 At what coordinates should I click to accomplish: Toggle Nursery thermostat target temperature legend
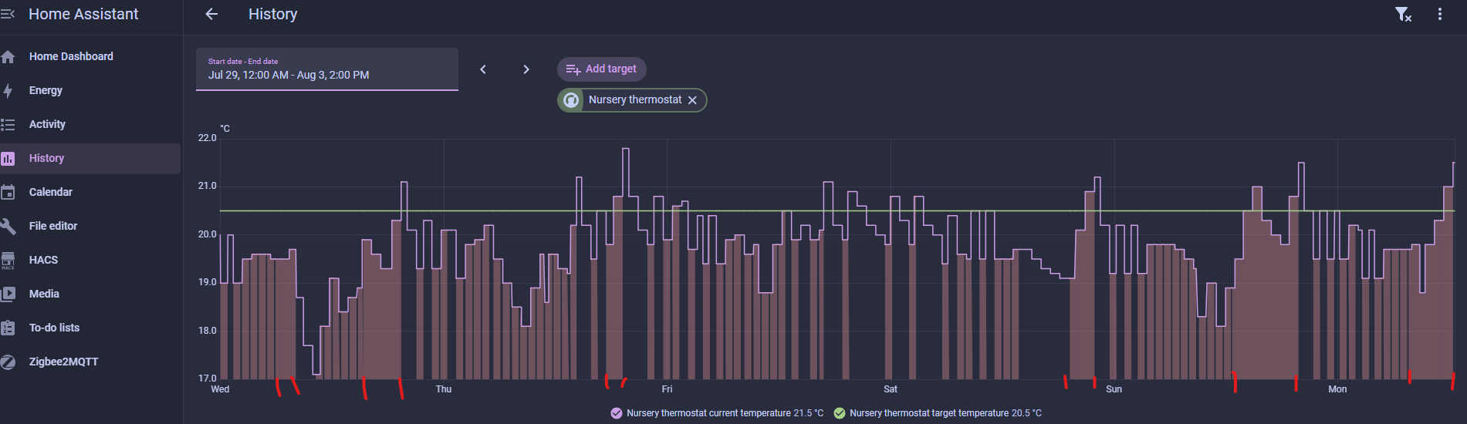(938, 413)
